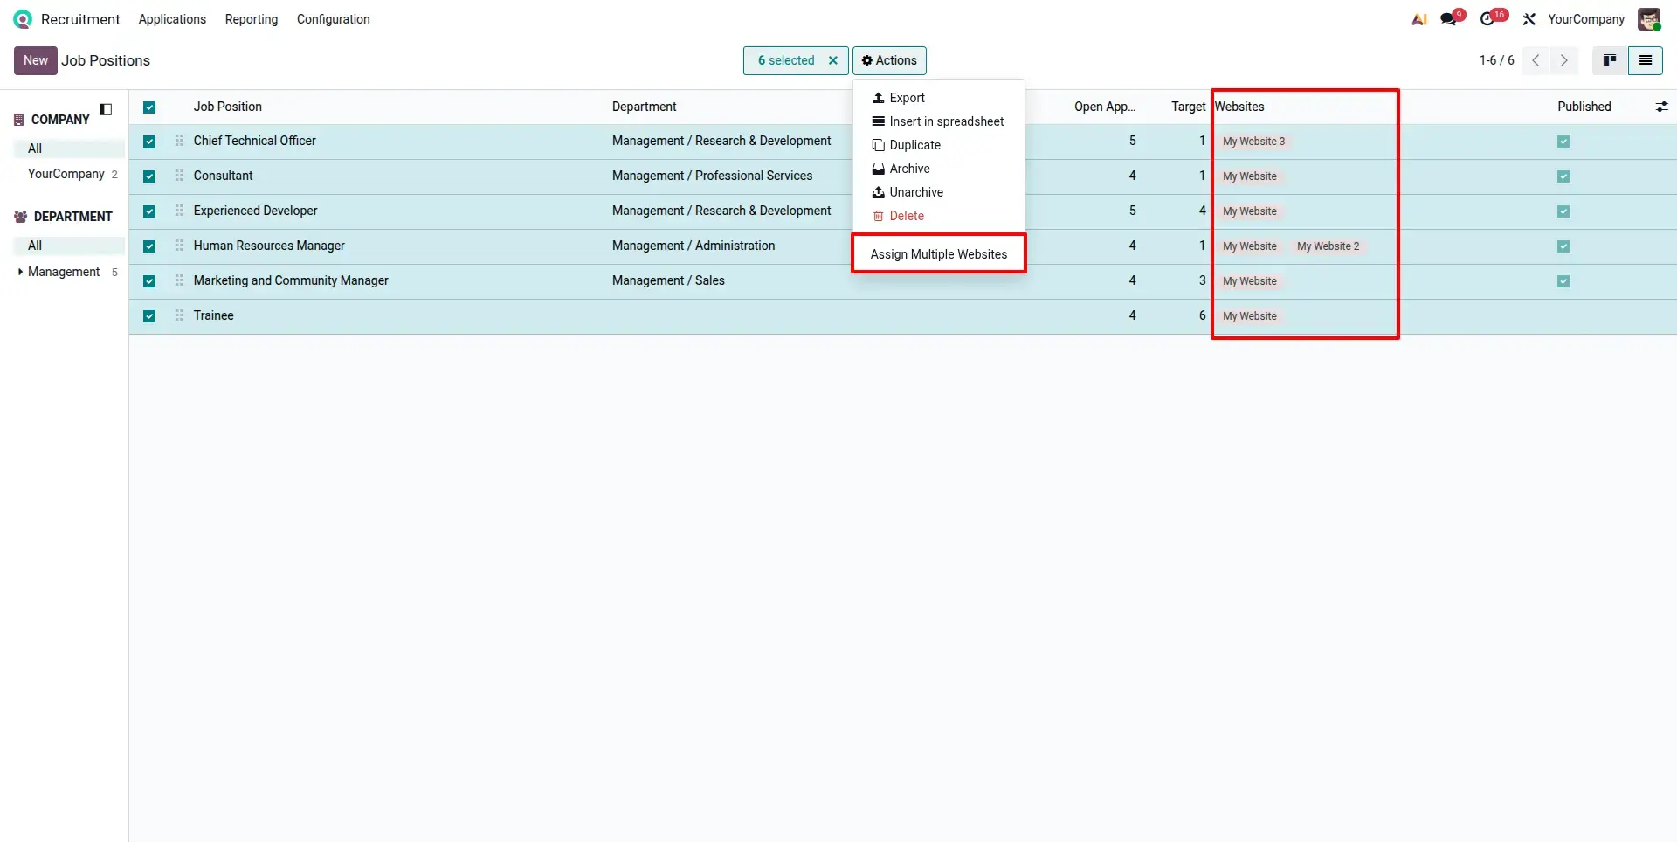Image resolution: width=1677 pixels, height=844 pixels.
Task: Collapse the search panel sidebar
Action: [107, 109]
